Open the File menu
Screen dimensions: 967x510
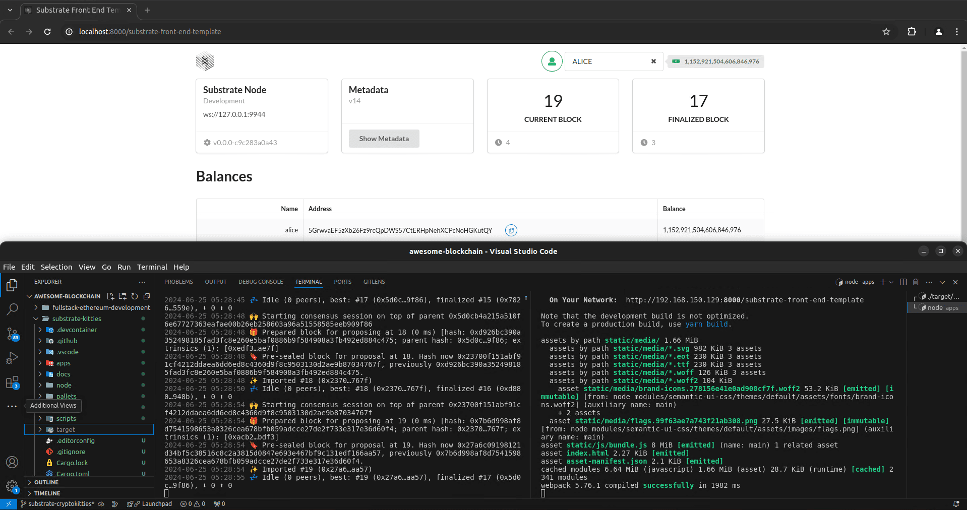[9, 267]
